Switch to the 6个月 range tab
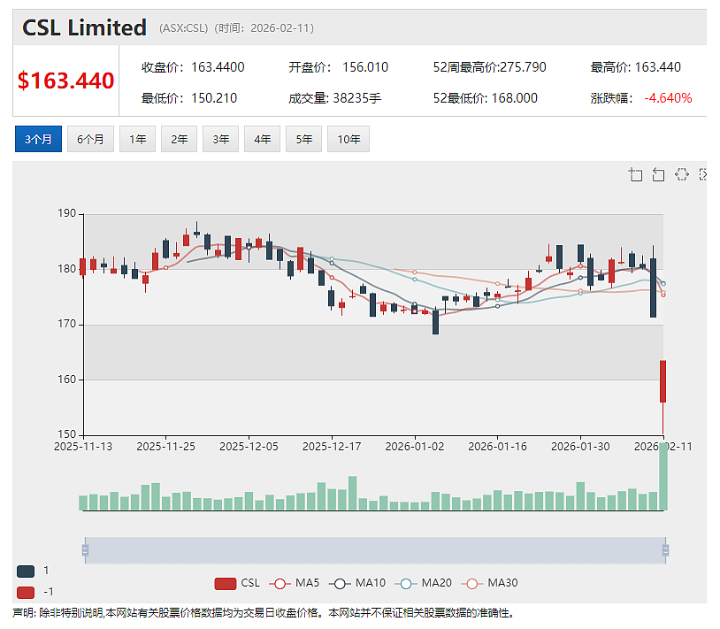Viewport: 720px width, 629px height. [90, 139]
